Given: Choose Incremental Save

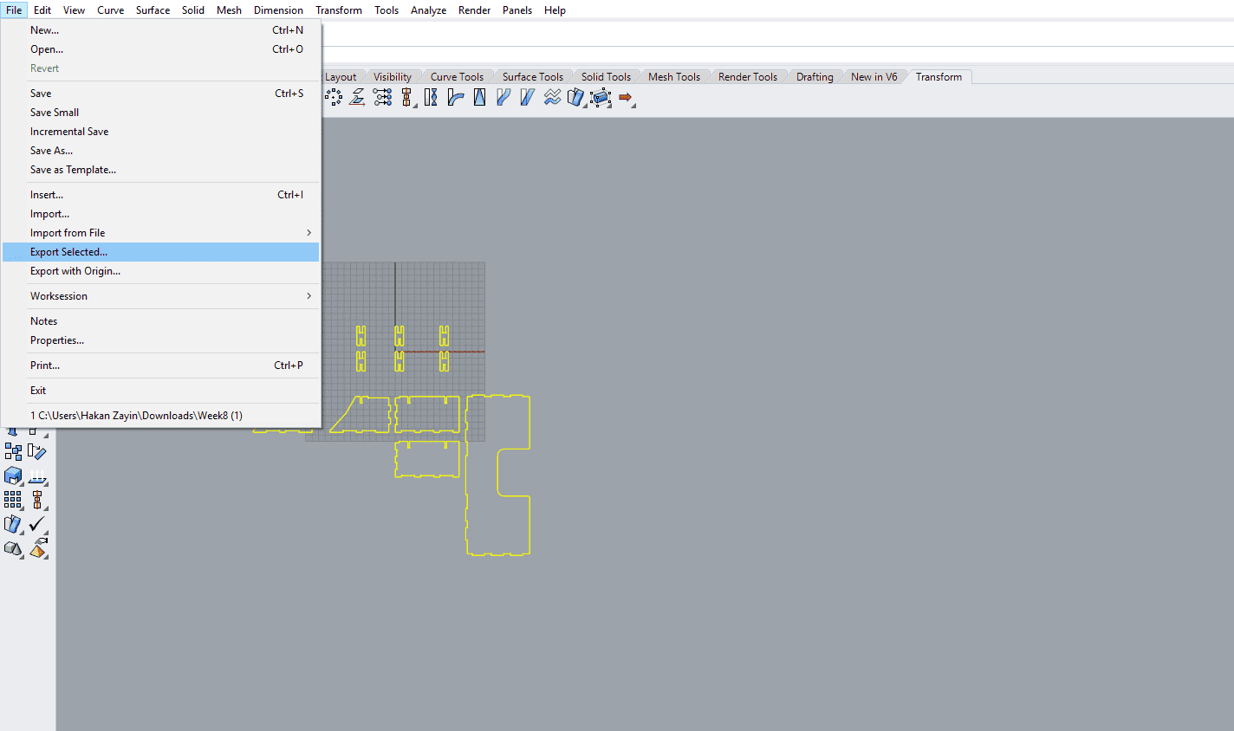Looking at the screenshot, I should 161,132.
